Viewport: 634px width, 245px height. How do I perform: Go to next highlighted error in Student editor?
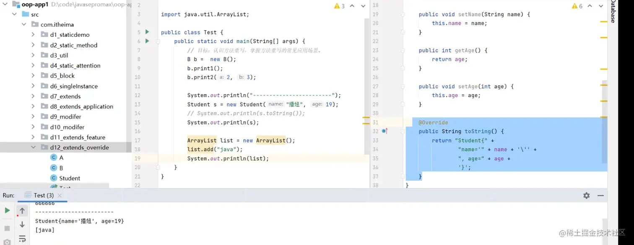601,6
